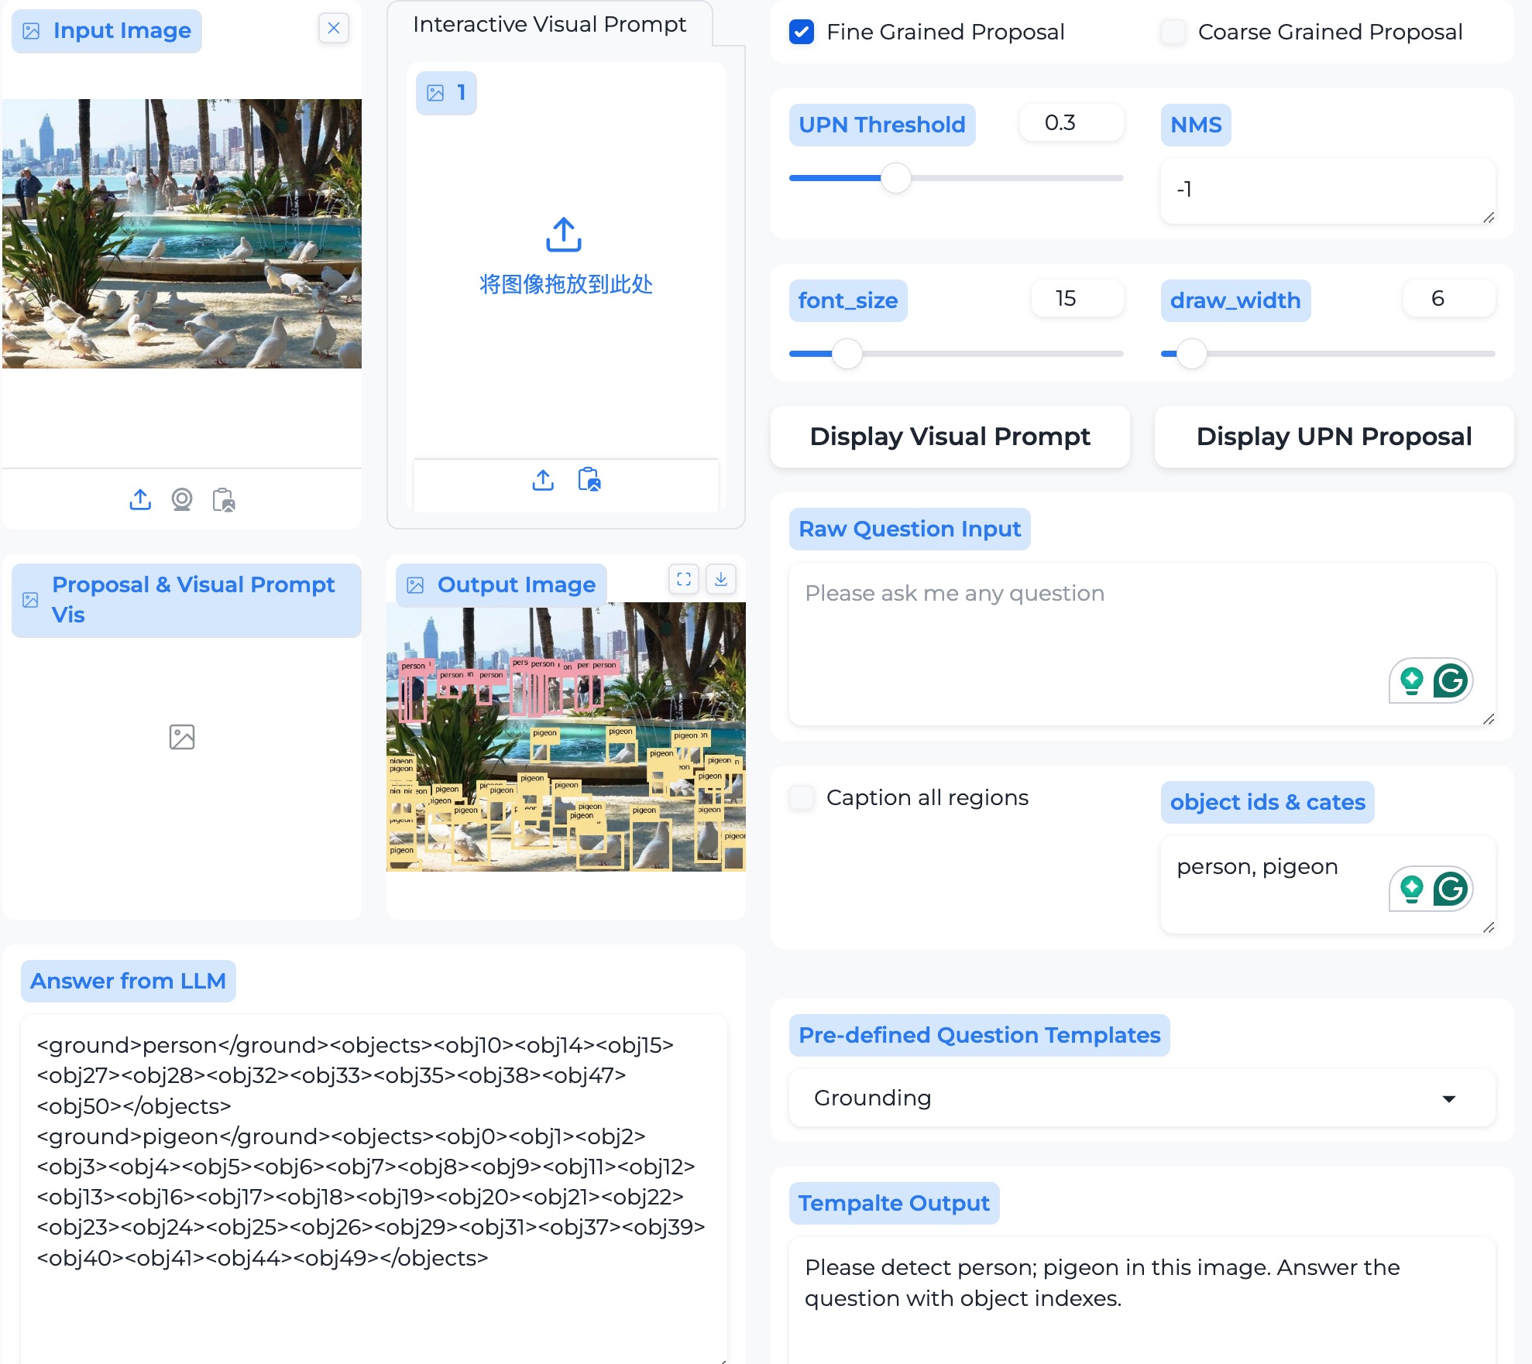Screen dimensions: 1532x1364
Task: Click upload icon under Input Image
Action: tap(140, 499)
